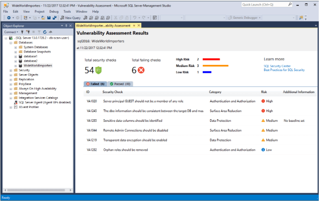
Task: Click the checklist icon after Redo
Action: (x=155, y=18)
